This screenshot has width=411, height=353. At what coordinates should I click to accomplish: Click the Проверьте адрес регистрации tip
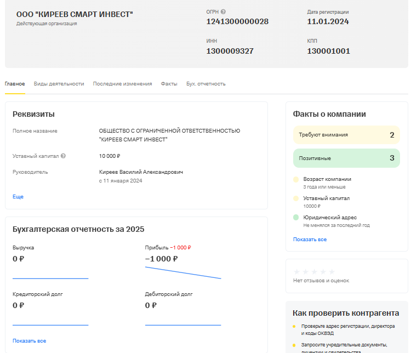click(348, 329)
